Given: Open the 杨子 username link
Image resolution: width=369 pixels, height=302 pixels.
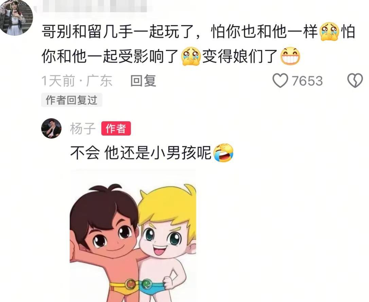Looking at the screenshot, I should [83, 128].
